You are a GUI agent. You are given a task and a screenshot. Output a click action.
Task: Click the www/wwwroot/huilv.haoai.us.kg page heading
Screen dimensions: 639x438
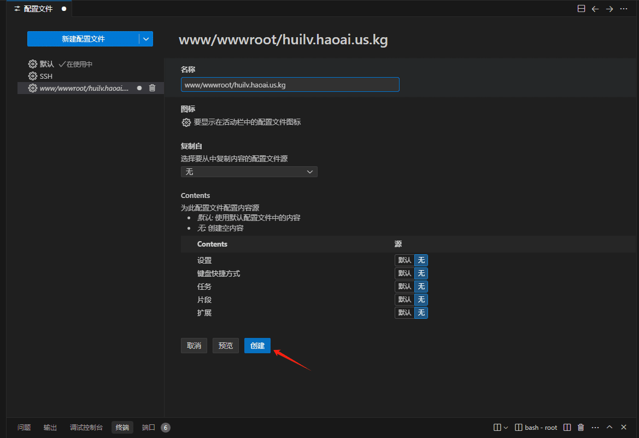coord(283,40)
